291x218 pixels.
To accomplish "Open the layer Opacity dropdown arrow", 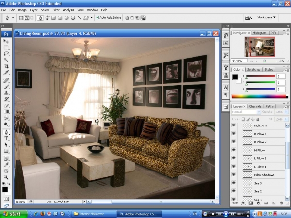I will (x=286, y=112).
